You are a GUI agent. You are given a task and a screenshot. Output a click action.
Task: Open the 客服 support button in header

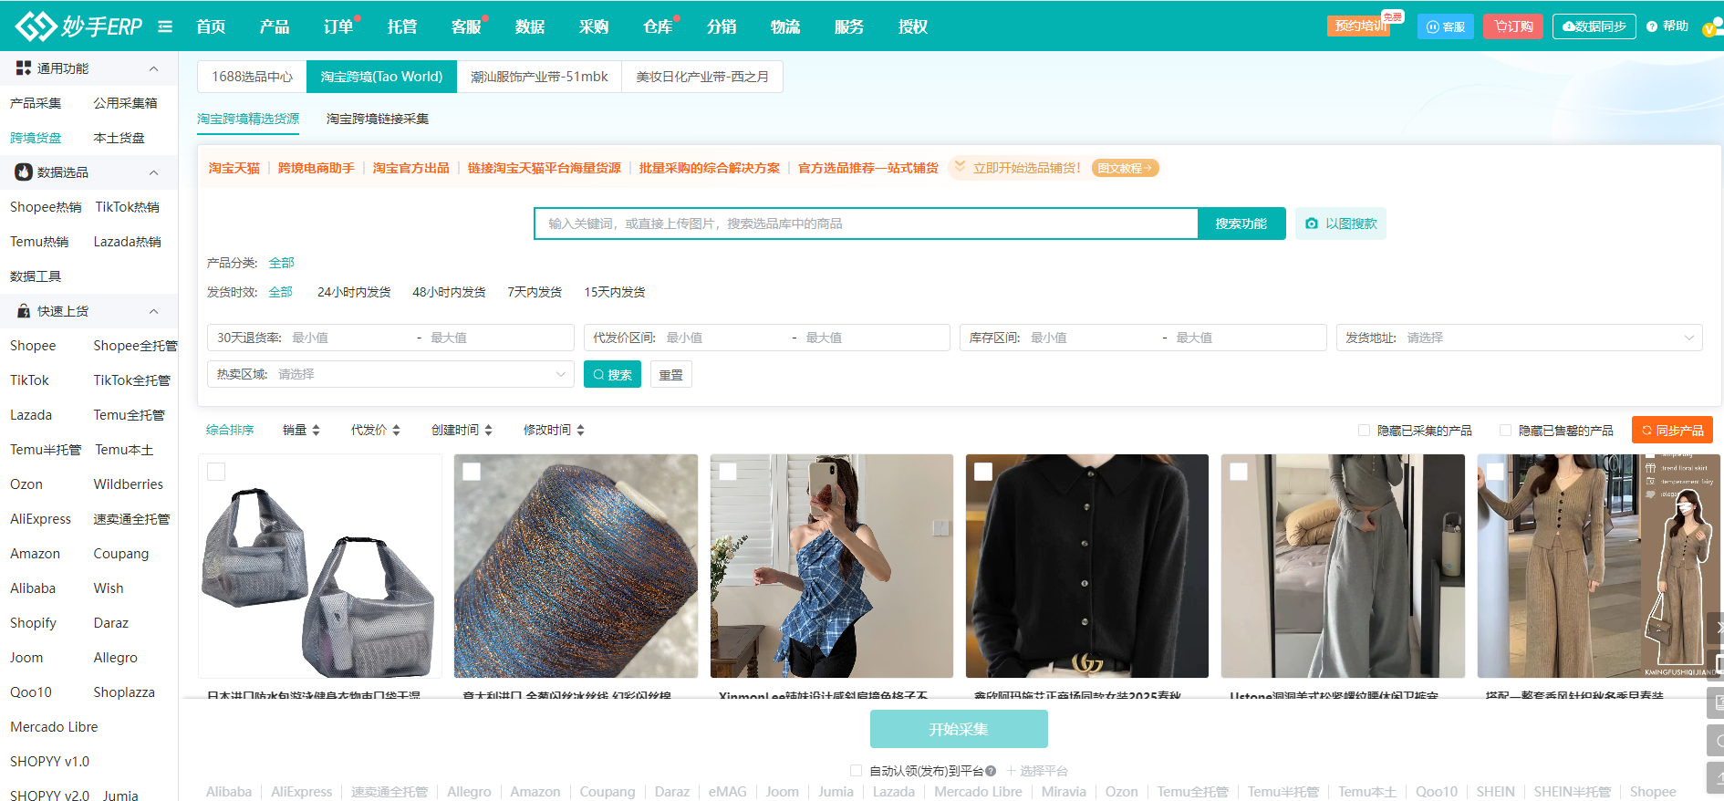pyautogui.click(x=1445, y=26)
